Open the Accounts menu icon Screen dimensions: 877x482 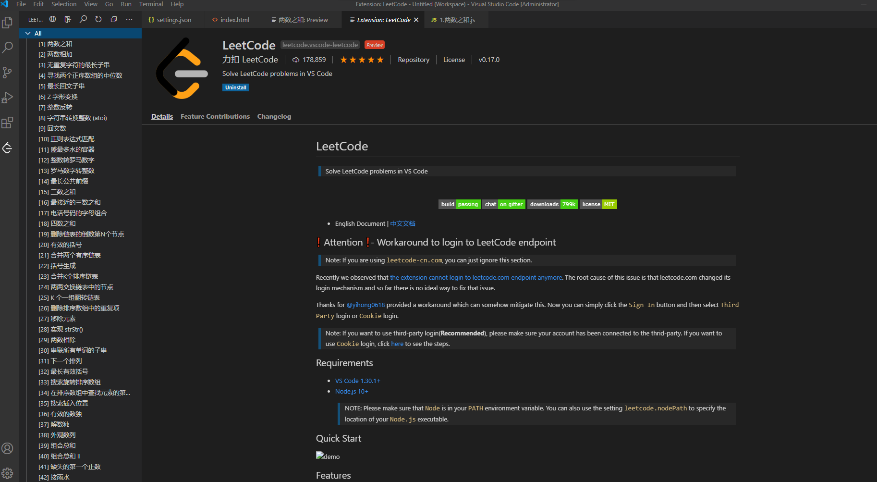click(x=8, y=448)
